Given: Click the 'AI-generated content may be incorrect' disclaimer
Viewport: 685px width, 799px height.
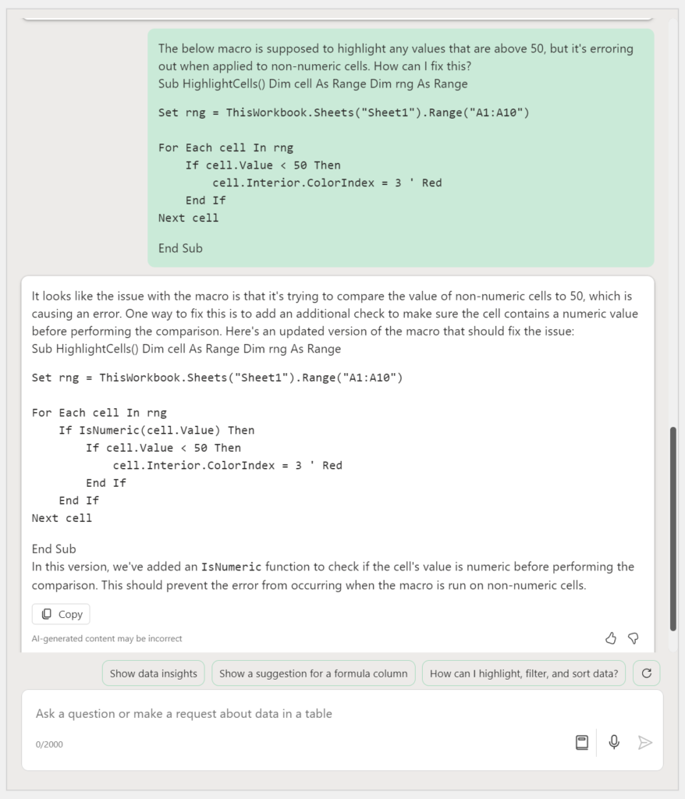Looking at the screenshot, I should pos(107,638).
